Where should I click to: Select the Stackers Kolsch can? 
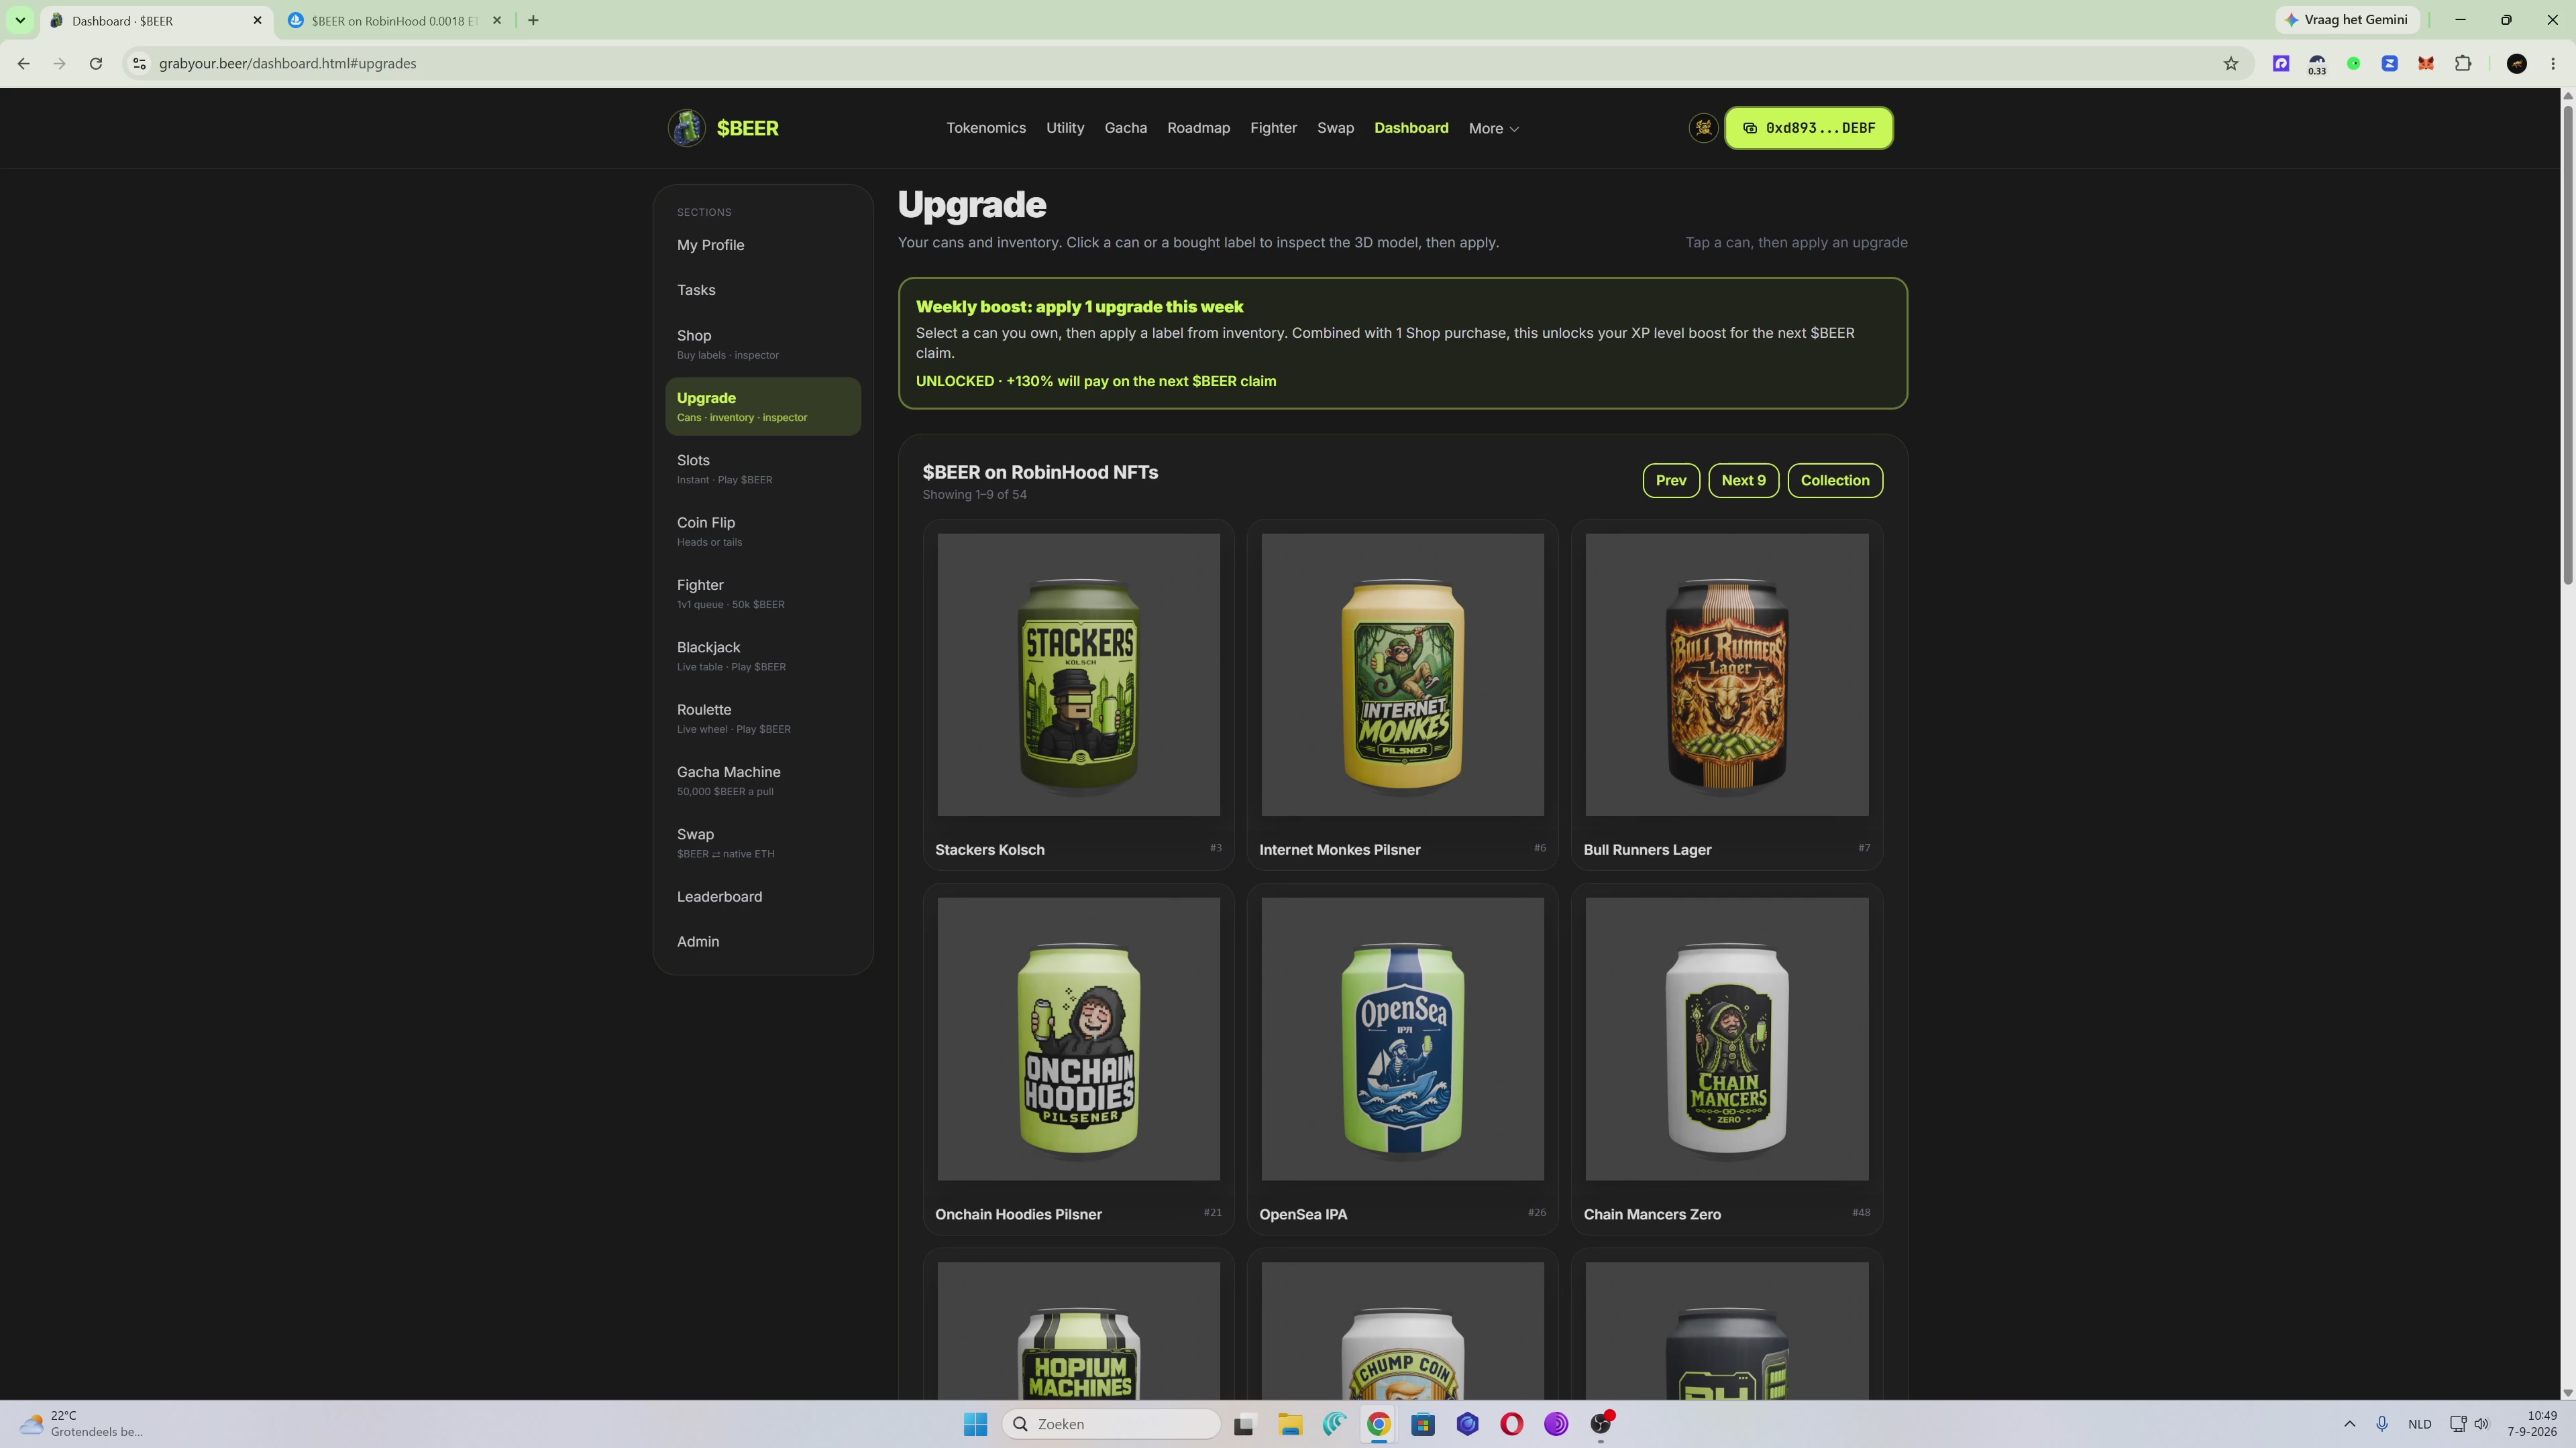pos(1078,696)
